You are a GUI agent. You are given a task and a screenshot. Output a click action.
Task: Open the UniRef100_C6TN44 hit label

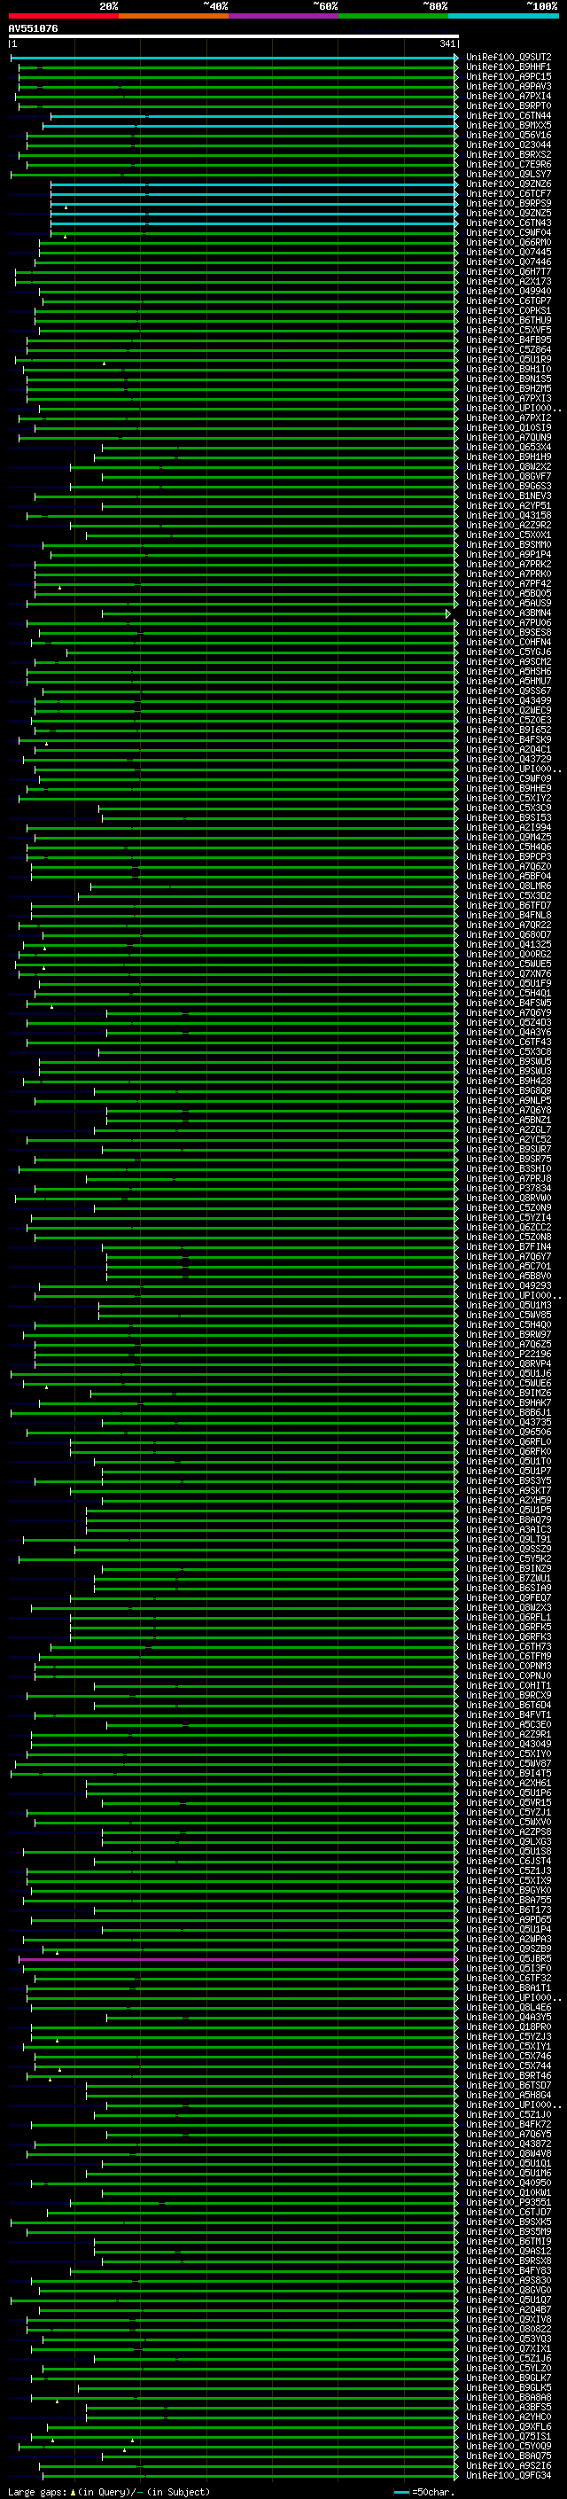[x=509, y=115]
